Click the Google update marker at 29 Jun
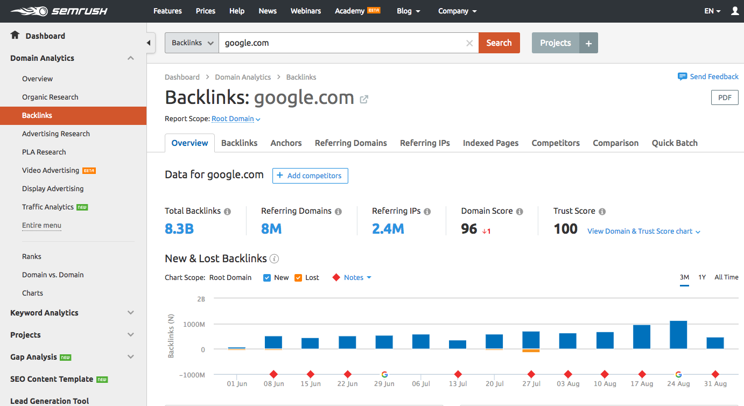744x406 pixels. 384,374
